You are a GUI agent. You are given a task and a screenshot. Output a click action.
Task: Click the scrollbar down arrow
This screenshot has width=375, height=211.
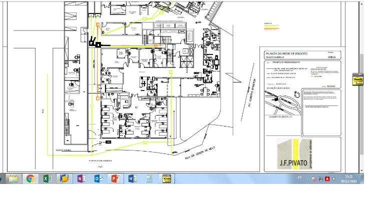point(361,169)
